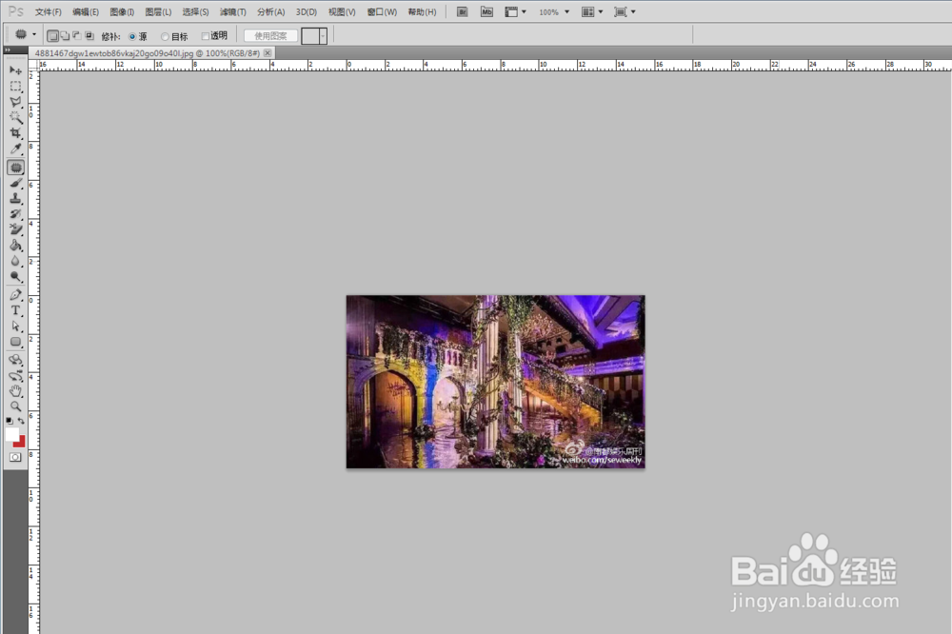Select the Path Selection tool

click(x=15, y=327)
